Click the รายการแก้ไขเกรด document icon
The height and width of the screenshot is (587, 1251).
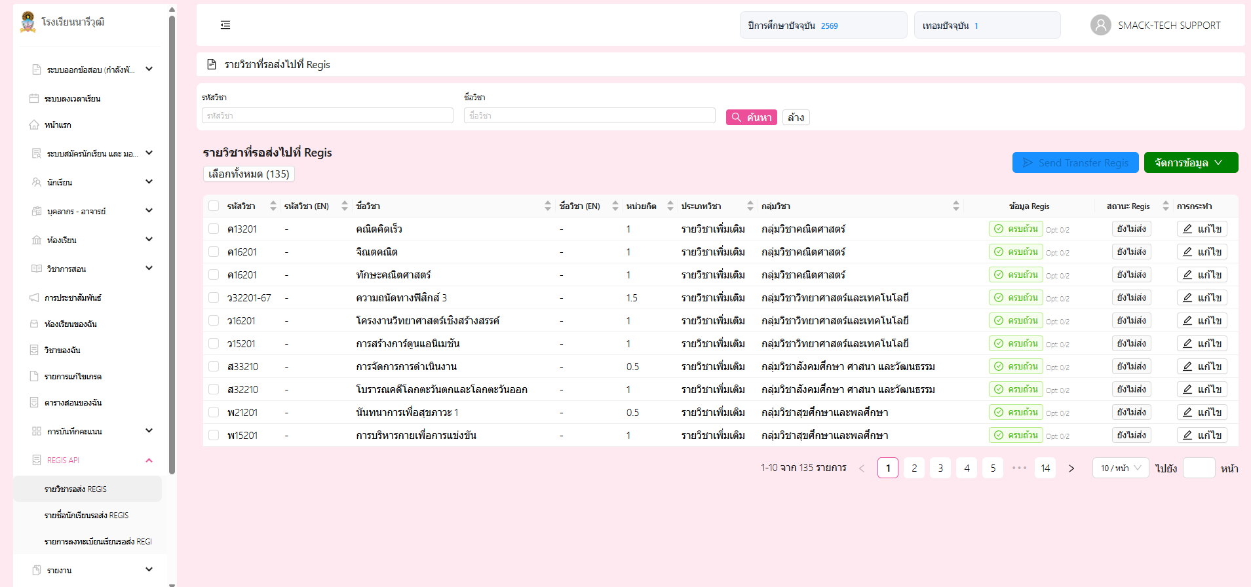click(x=34, y=376)
